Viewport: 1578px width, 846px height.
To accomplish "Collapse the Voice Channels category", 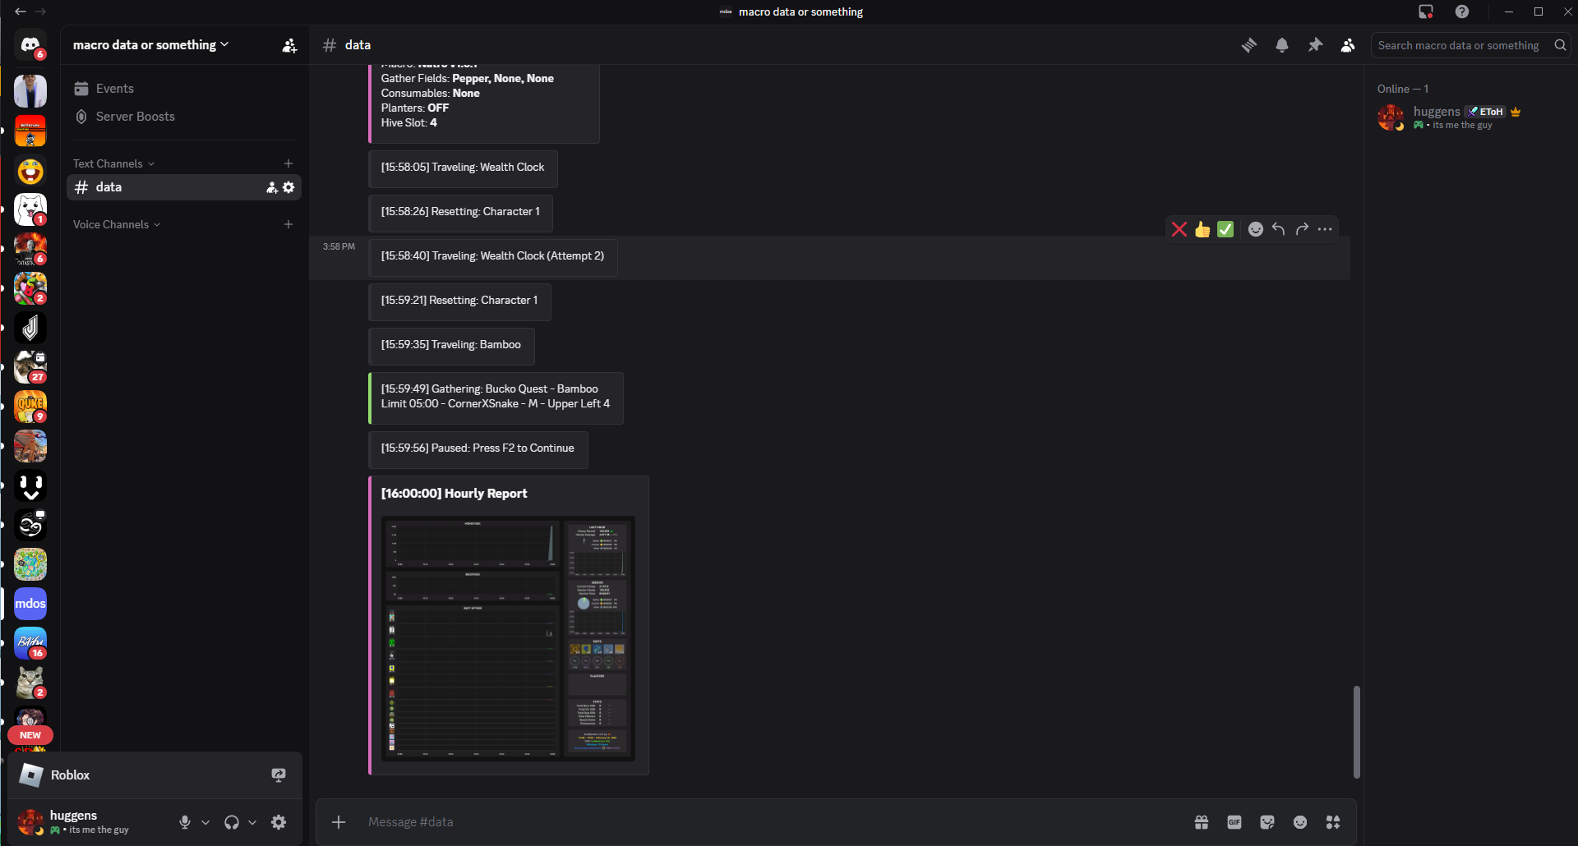I will tap(114, 224).
